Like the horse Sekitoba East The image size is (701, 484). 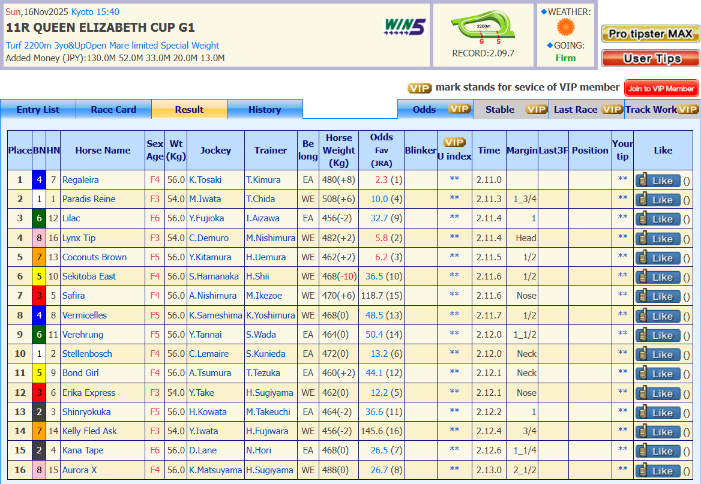pos(658,277)
